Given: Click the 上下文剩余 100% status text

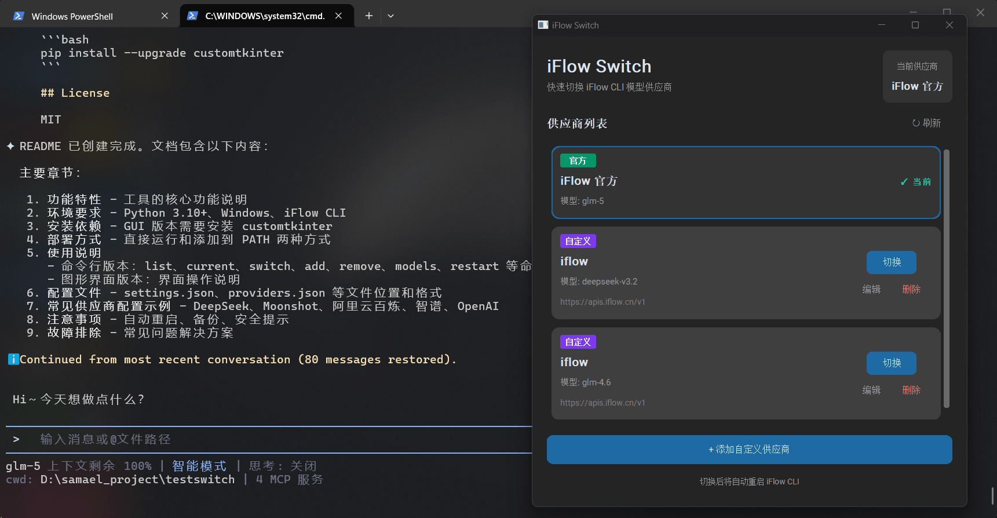Looking at the screenshot, I should point(100,466).
